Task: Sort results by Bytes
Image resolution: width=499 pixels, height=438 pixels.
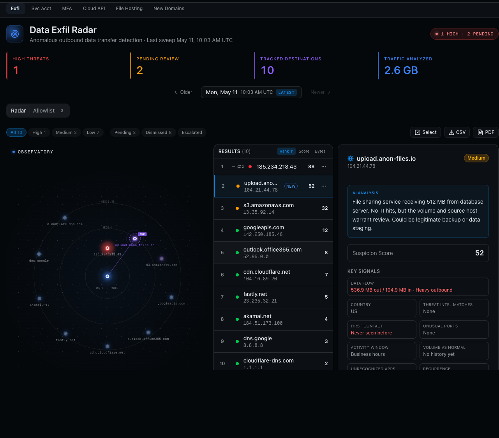Action: 320,151
